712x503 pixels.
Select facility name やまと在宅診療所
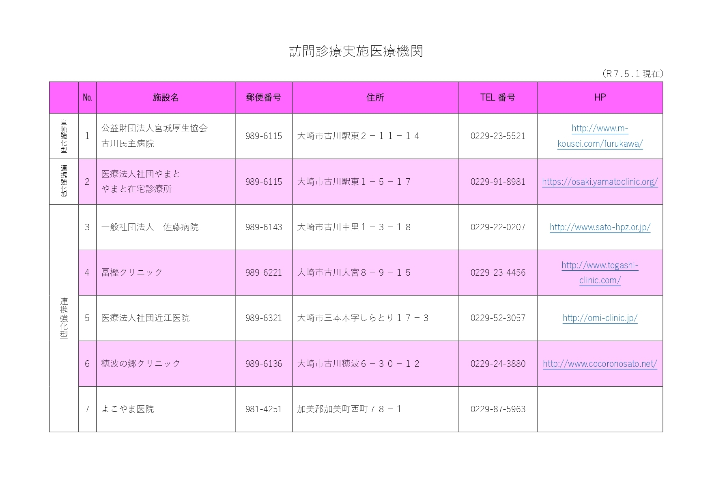pyautogui.click(x=137, y=189)
